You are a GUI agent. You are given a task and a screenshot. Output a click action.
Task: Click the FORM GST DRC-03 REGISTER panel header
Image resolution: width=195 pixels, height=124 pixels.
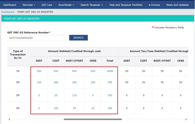[98, 19]
